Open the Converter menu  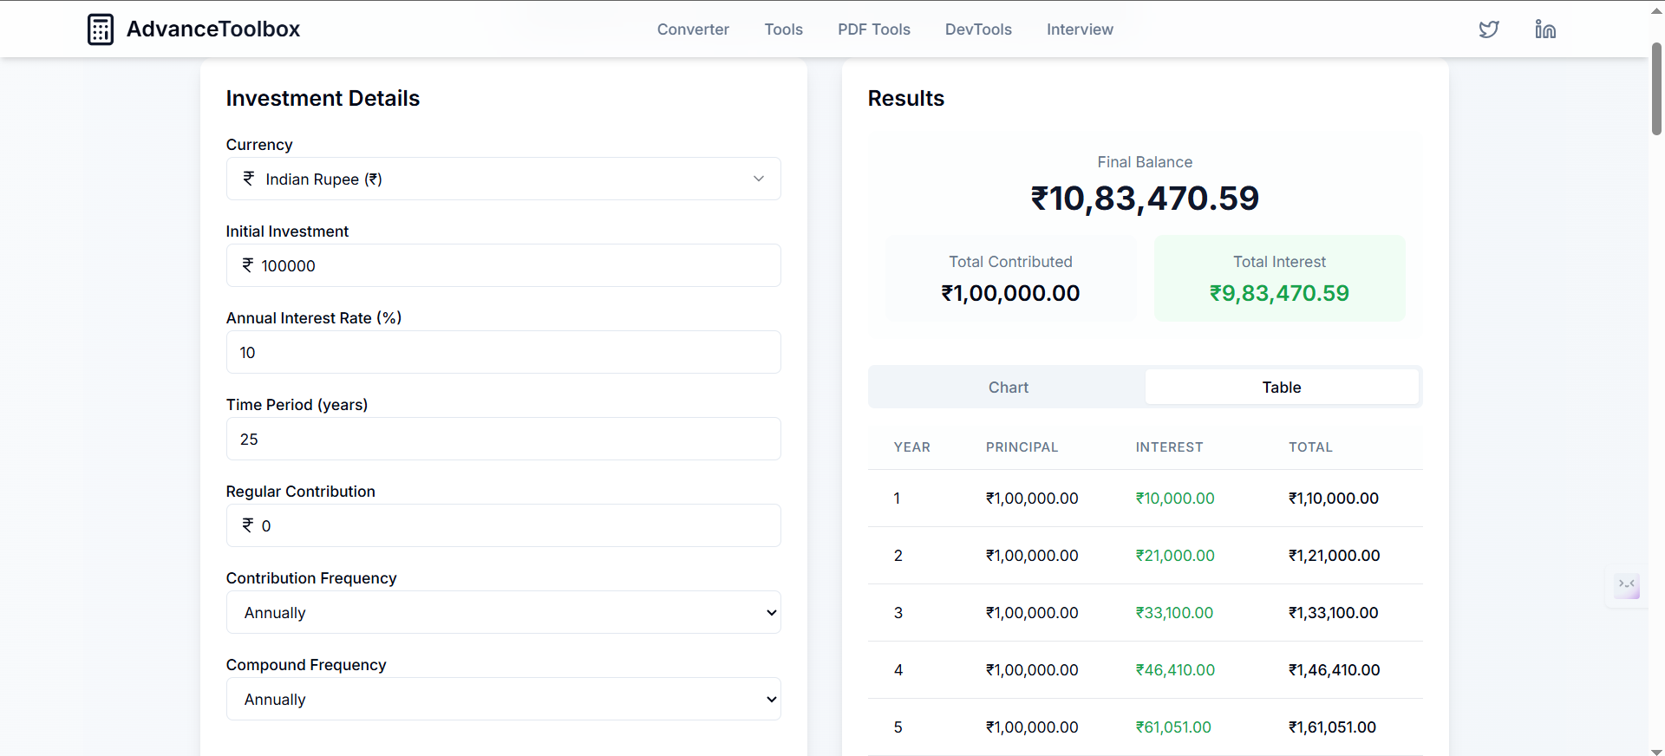point(693,29)
